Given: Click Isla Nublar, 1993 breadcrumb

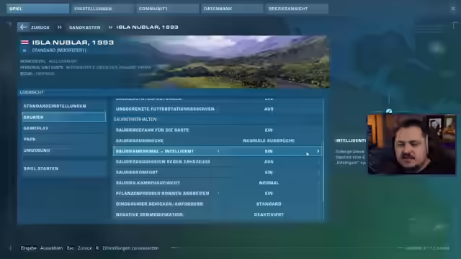Looking at the screenshot, I should 147,27.
